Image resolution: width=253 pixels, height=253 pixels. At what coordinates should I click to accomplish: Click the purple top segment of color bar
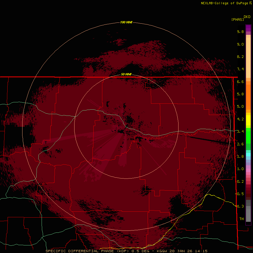[x=248, y=28]
